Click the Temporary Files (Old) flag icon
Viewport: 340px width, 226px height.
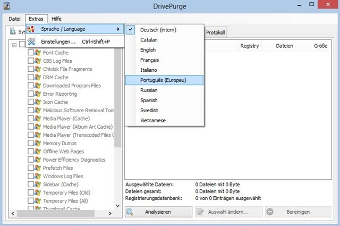(x=38, y=192)
